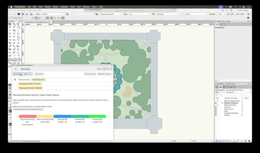Select the Text tool in Basic palette
The image size is (260, 153).
pyautogui.click(x=14, y=27)
